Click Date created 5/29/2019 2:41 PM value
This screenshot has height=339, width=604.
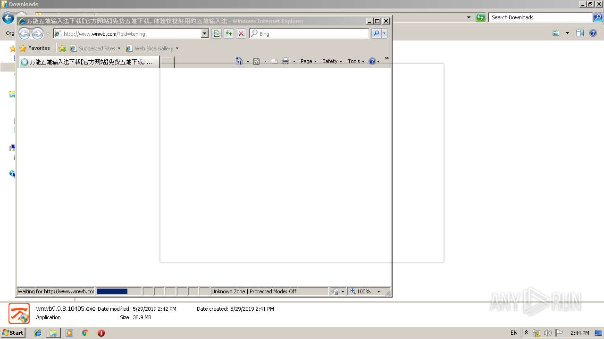[252, 309]
